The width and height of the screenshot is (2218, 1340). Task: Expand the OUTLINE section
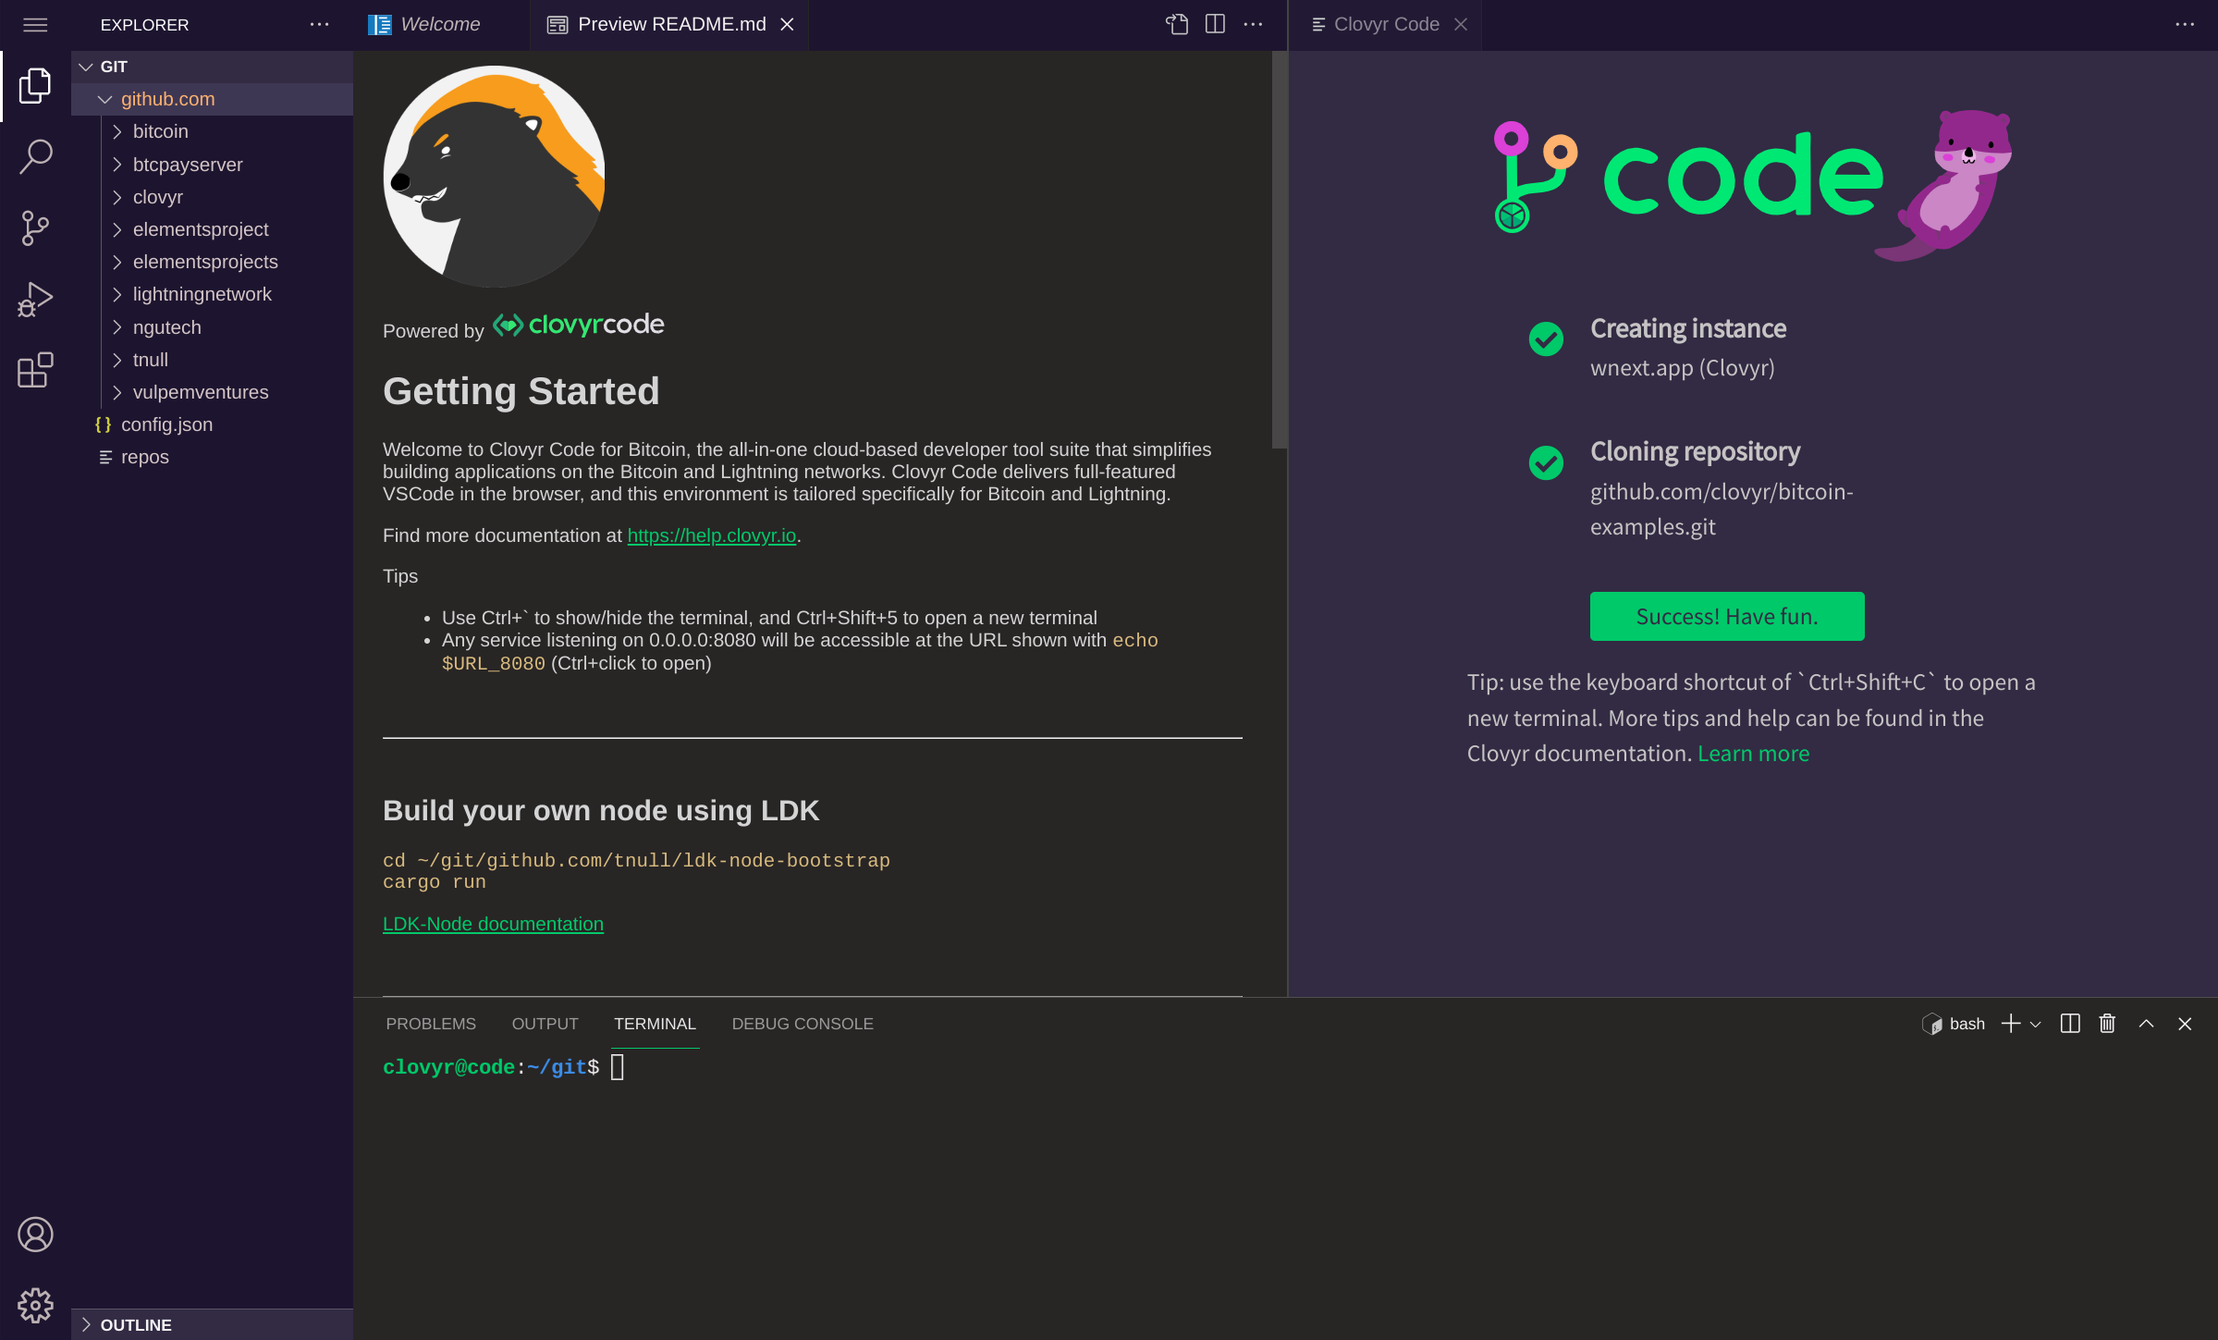(x=135, y=1324)
